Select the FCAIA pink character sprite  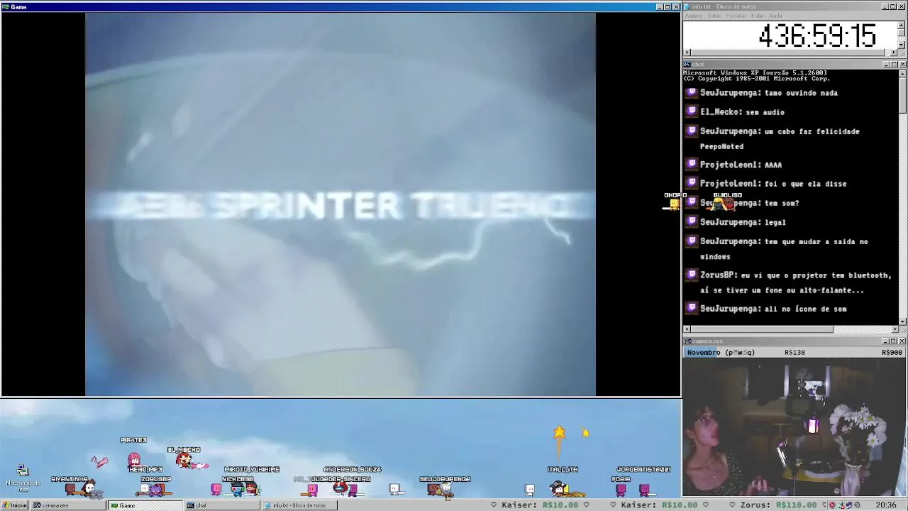(x=621, y=489)
